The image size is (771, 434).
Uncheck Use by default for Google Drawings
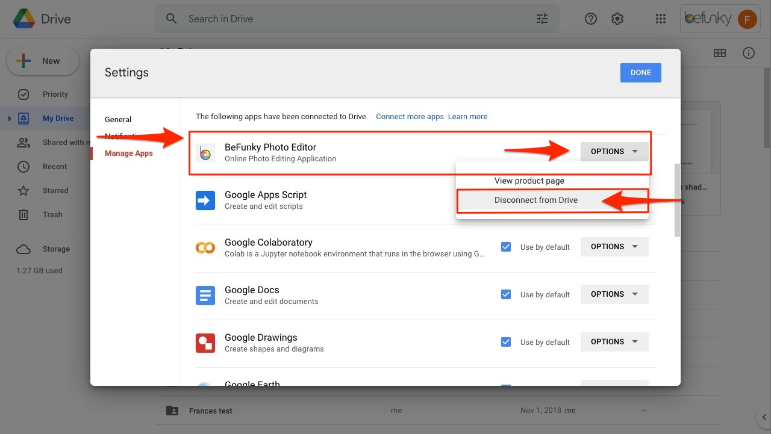[x=506, y=342]
